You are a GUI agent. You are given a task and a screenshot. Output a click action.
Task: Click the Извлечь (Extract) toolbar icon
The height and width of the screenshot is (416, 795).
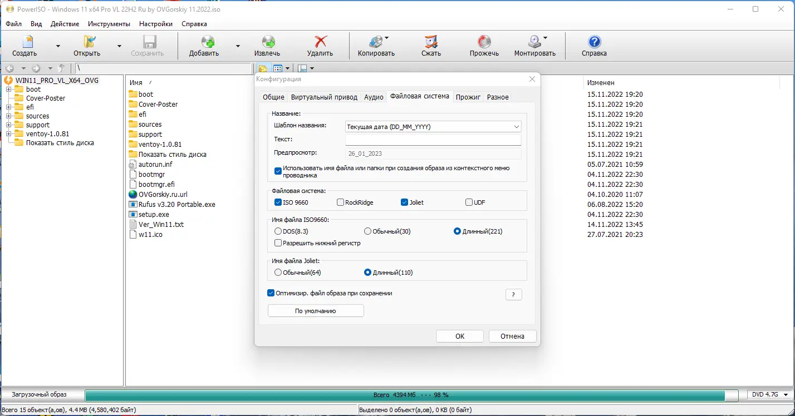pos(268,42)
